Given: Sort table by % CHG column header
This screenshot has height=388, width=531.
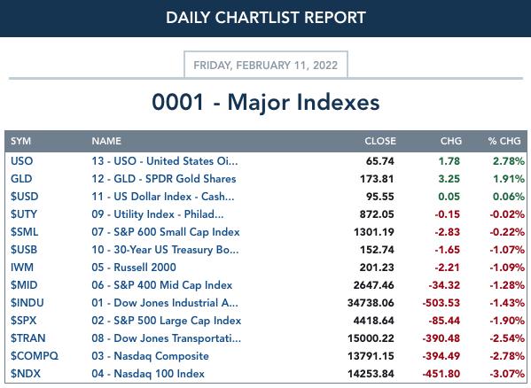Looking at the screenshot, I should pos(504,141).
